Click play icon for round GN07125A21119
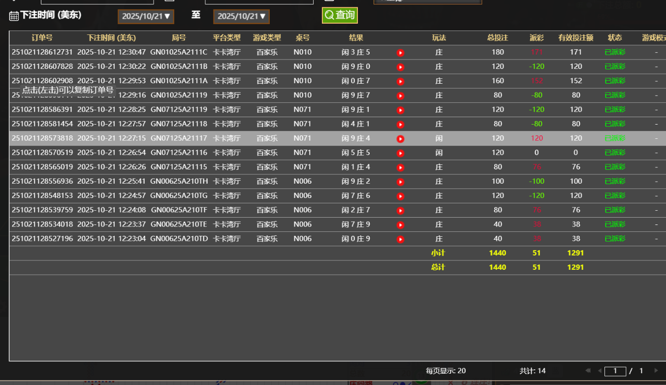The width and height of the screenshot is (666, 385). click(400, 110)
